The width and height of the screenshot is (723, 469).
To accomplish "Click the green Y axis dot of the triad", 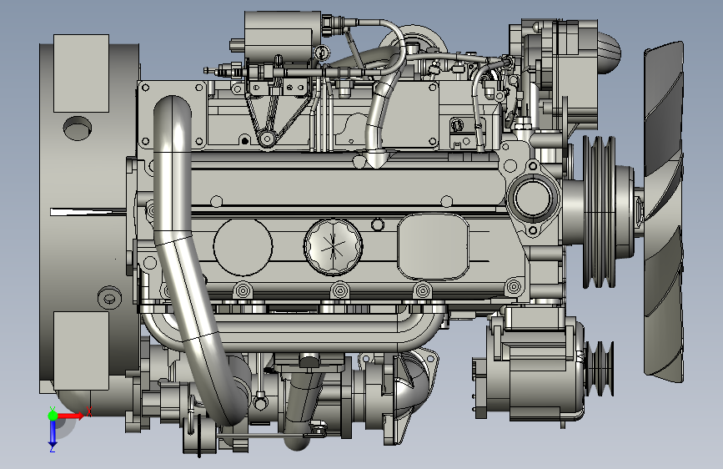I will point(53,416).
